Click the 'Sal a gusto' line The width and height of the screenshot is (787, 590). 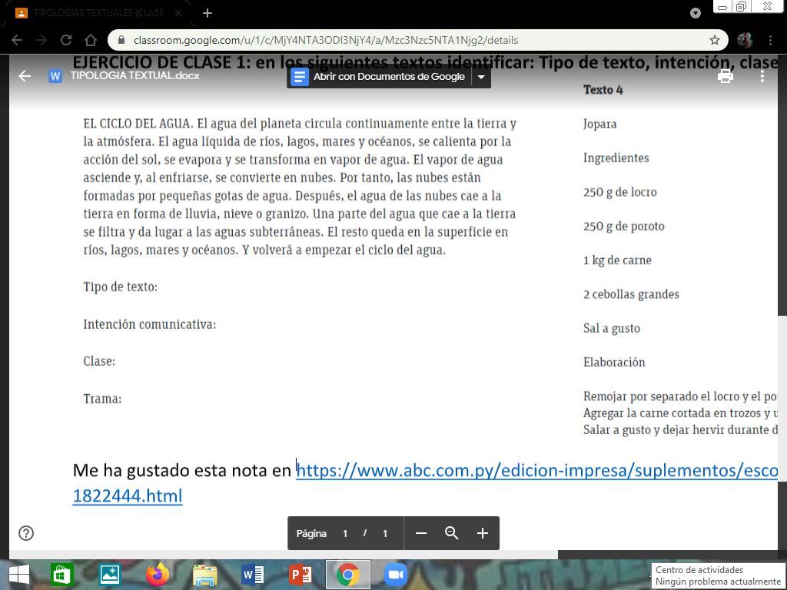point(611,329)
